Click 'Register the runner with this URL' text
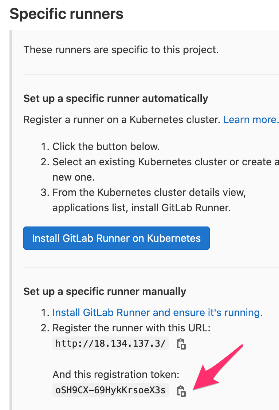Viewport: 279px width, 410px height. (131, 328)
